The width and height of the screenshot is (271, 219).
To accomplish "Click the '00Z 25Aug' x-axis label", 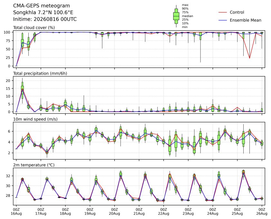I will (237, 212).
